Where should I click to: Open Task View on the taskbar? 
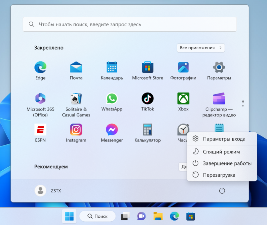point(125,216)
